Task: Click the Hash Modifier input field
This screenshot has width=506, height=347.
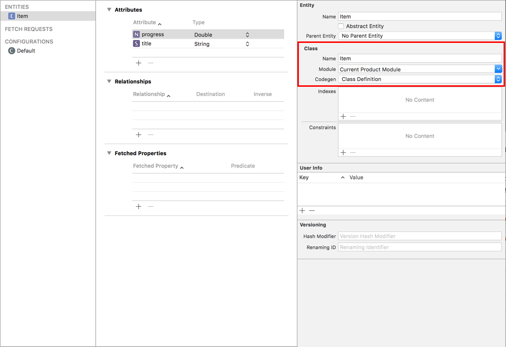Action: (420, 236)
